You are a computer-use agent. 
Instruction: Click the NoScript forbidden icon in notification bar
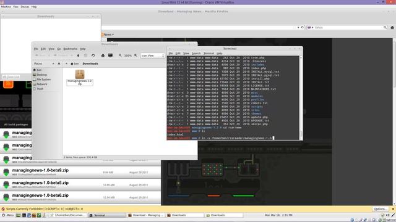pos(3,209)
